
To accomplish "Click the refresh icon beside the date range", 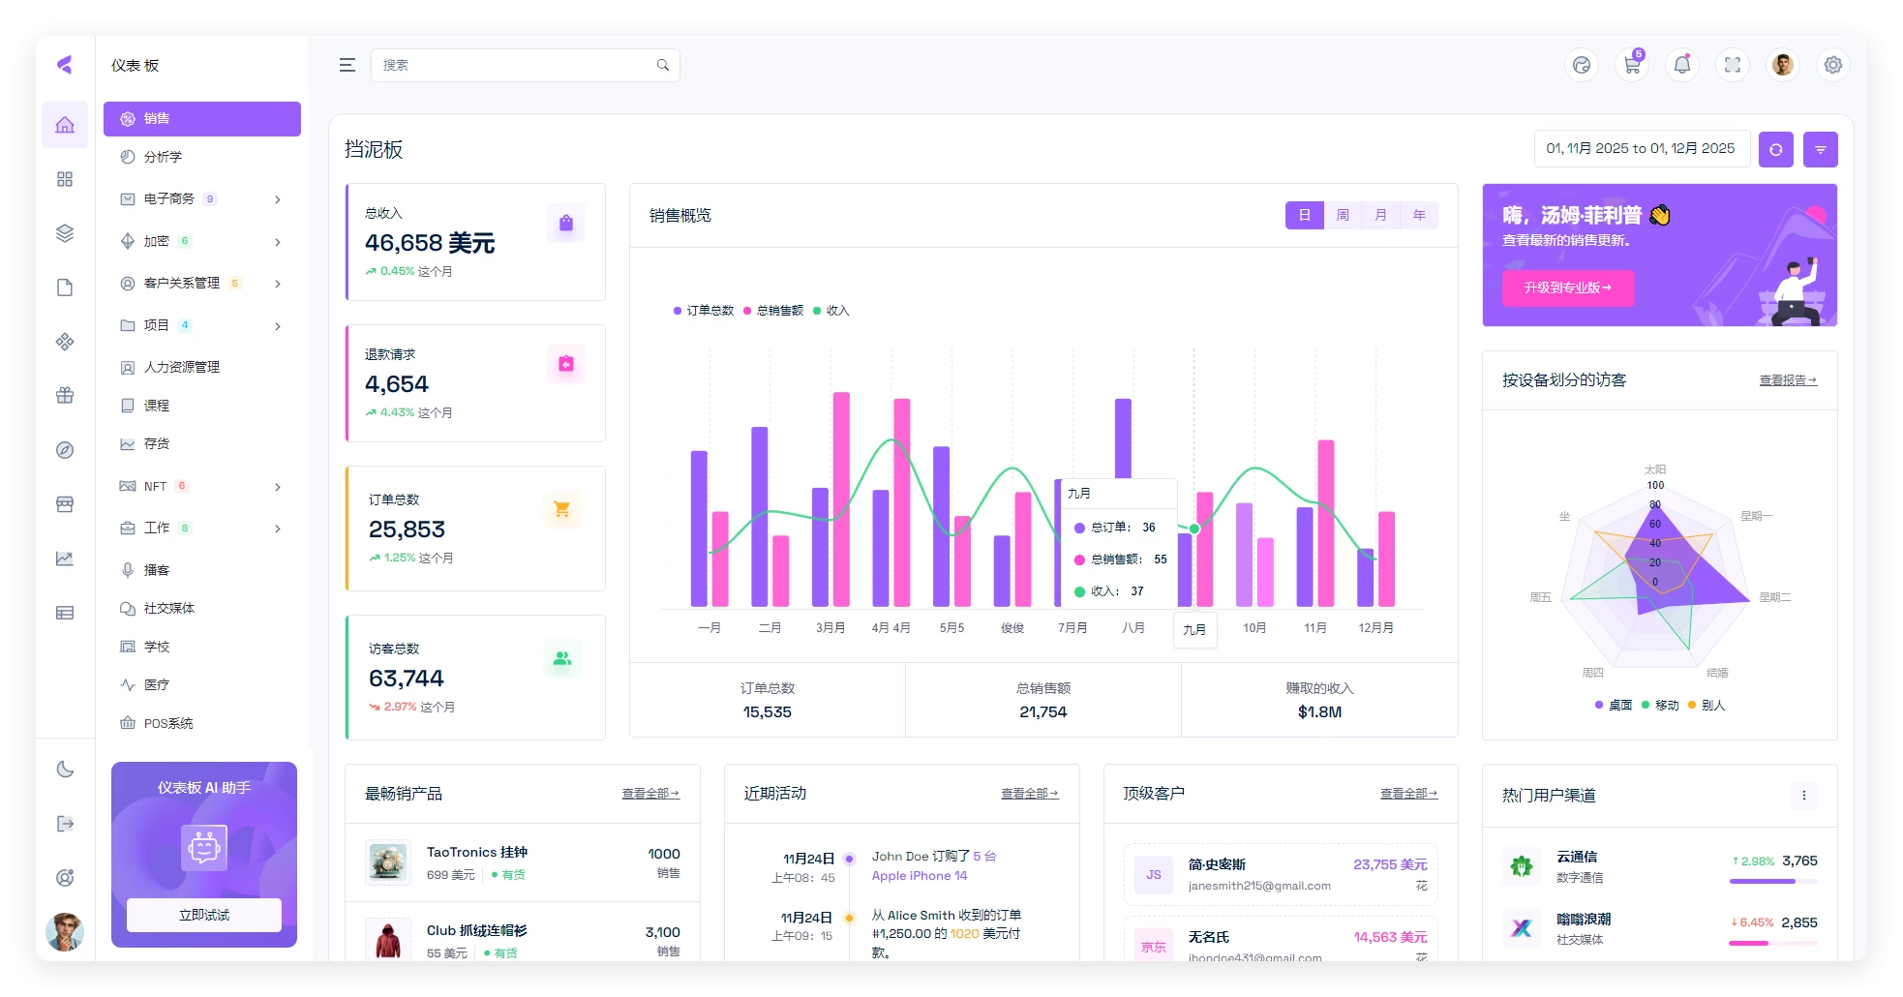I will [1775, 149].
